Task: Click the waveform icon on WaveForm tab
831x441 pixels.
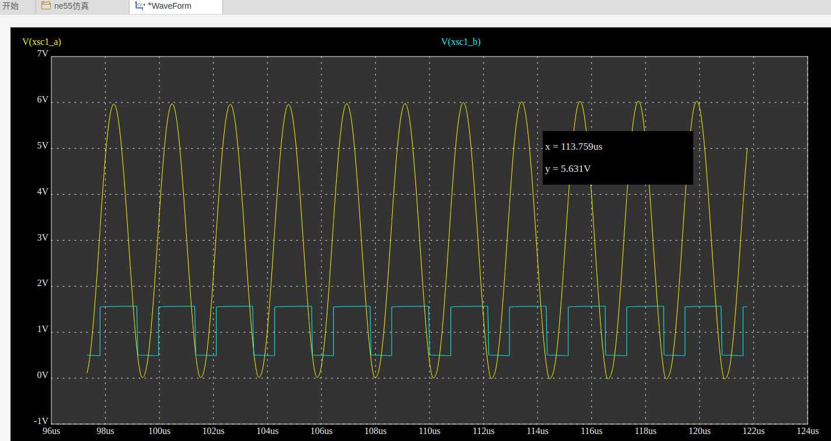Action: pyautogui.click(x=139, y=6)
